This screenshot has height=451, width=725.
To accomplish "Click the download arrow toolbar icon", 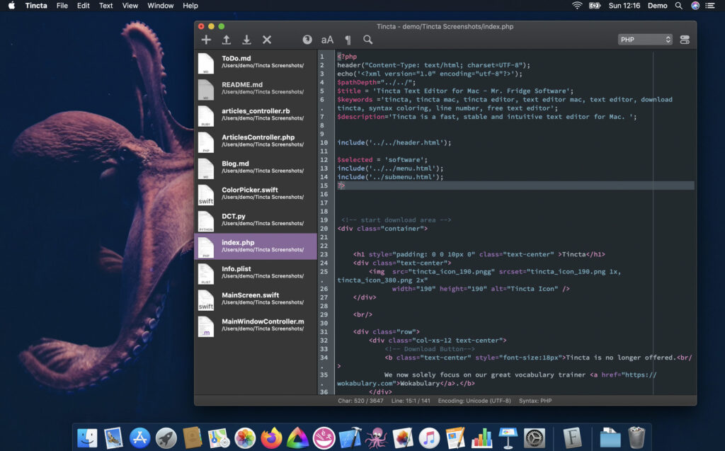I will pos(246,40).
